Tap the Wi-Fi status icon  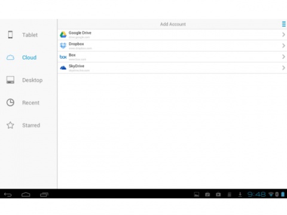[271, 194]
